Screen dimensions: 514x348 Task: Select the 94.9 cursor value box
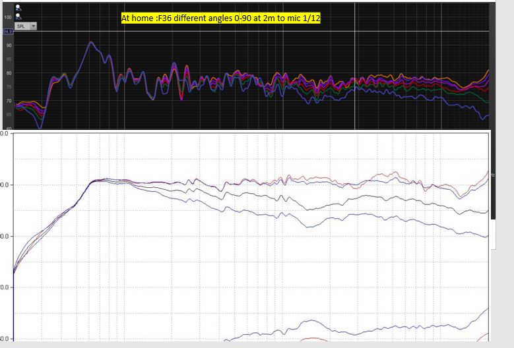[7, 32]
